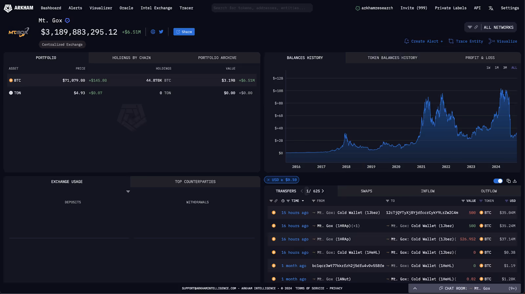Select the 1M chart range
The height and width of the screenshot is (294, 525).
[x=496, y=68]
